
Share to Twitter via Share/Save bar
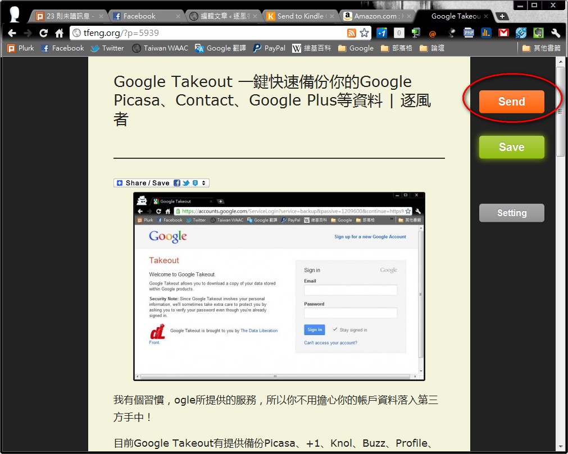pyautogui.click(x=186, y=183)
